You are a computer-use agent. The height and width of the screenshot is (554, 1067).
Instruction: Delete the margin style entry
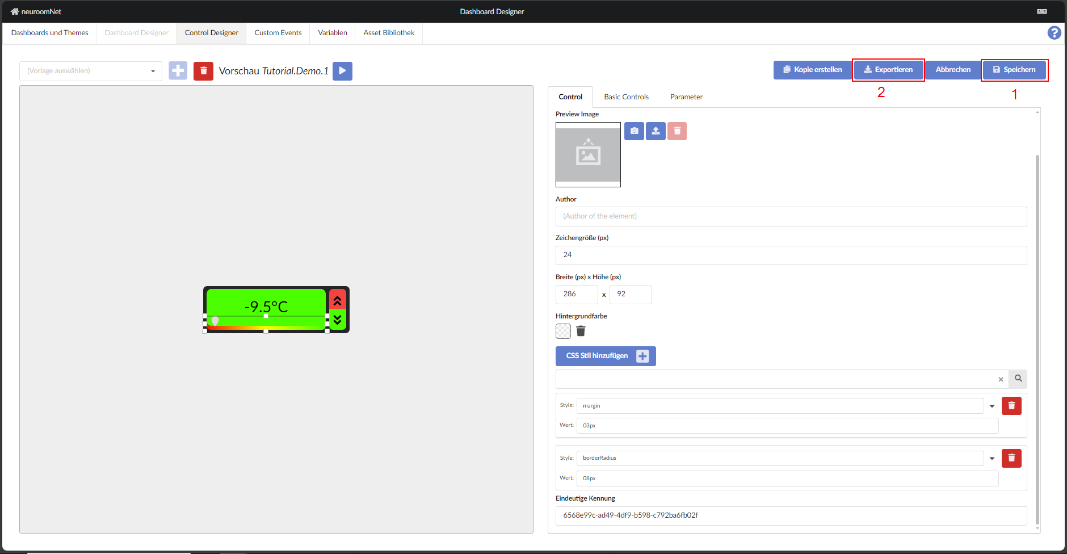click(x=1011, y=406)
